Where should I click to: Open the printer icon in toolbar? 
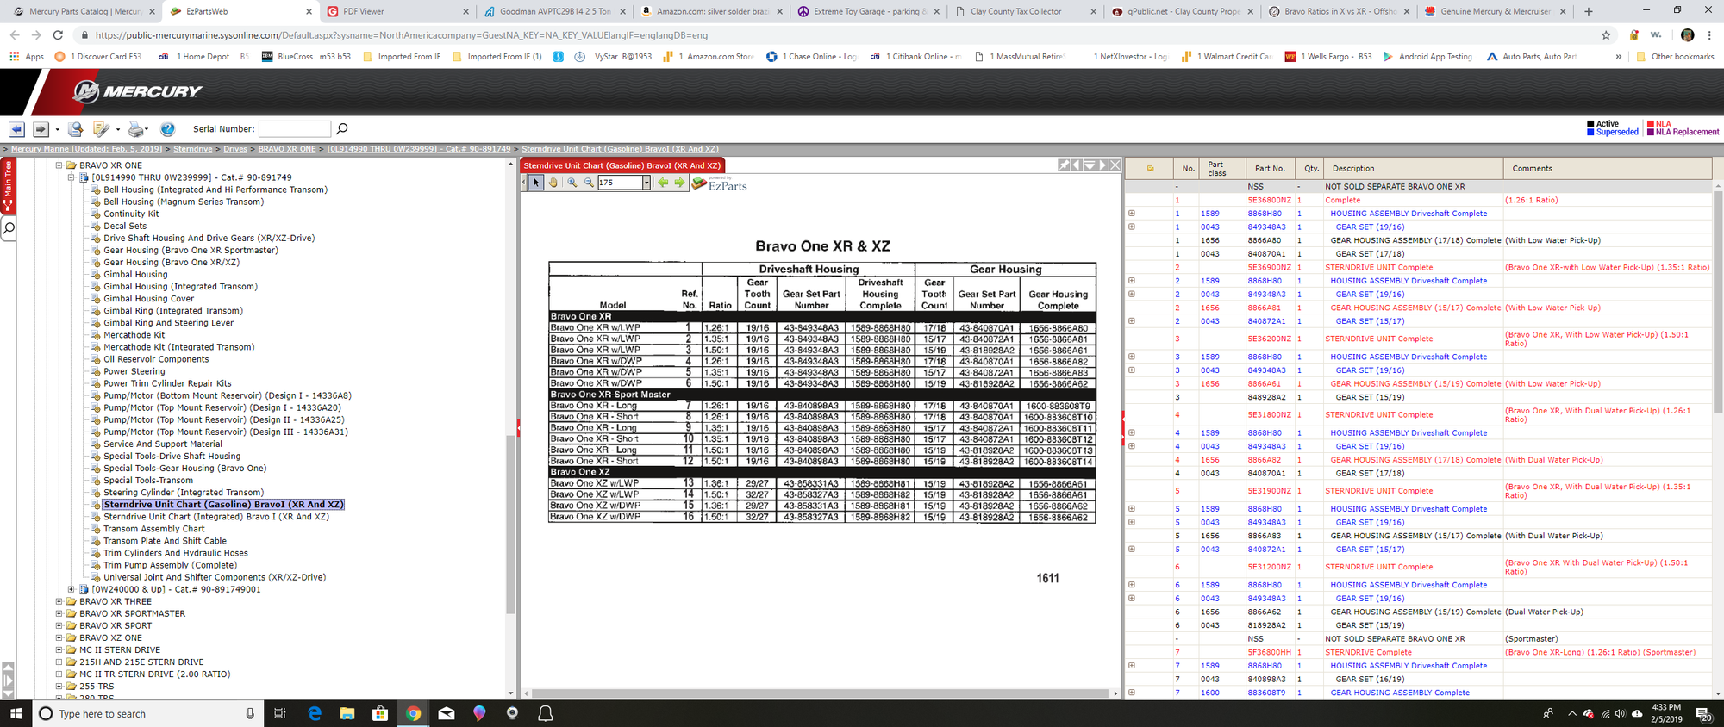[x=135, y=129]
